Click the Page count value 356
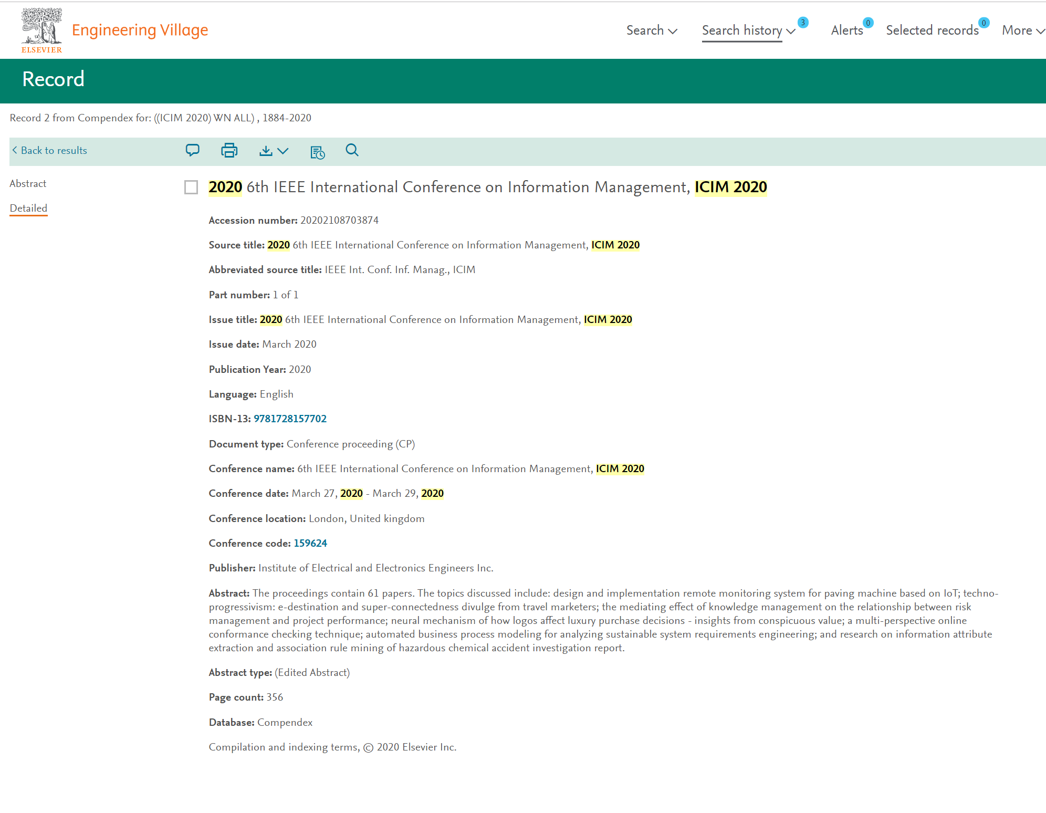This screenshot has width=1046, height=813. (x=275, y=697)
